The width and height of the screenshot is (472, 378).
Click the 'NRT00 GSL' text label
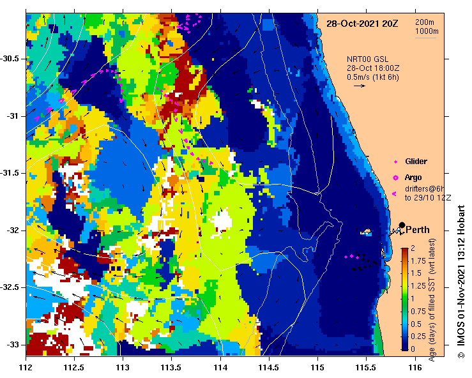pos(367,59)
